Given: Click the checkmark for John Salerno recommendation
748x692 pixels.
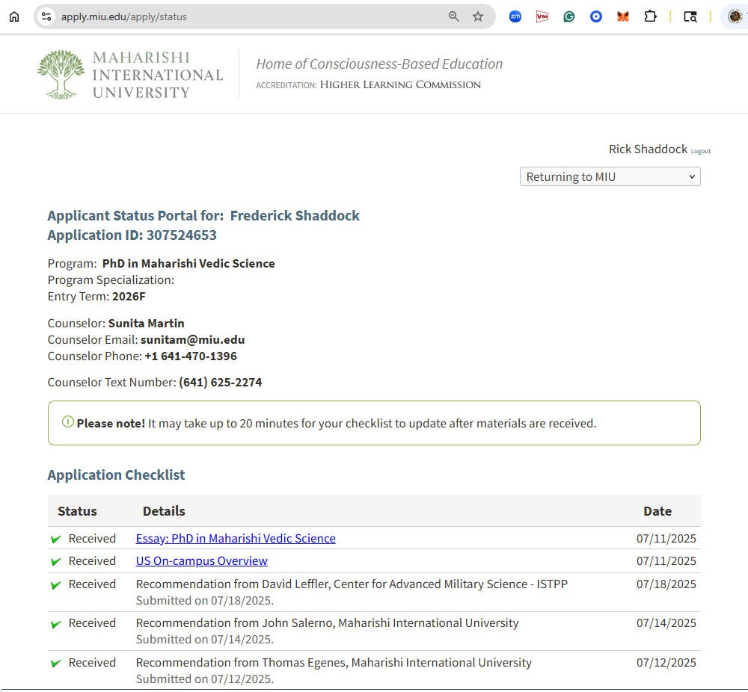Looking at the screenshot, I should click(x=56, y=624).
